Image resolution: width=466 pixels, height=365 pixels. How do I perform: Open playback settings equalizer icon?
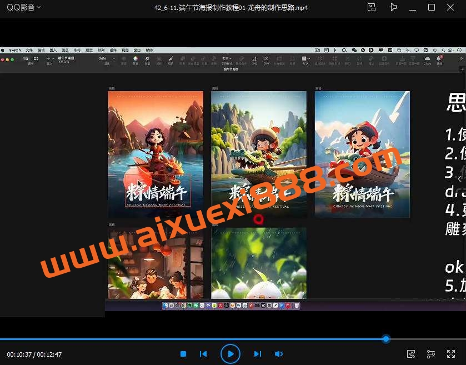(431, 354)
